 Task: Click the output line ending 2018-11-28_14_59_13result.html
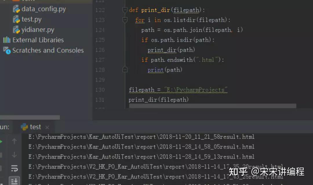141,157
